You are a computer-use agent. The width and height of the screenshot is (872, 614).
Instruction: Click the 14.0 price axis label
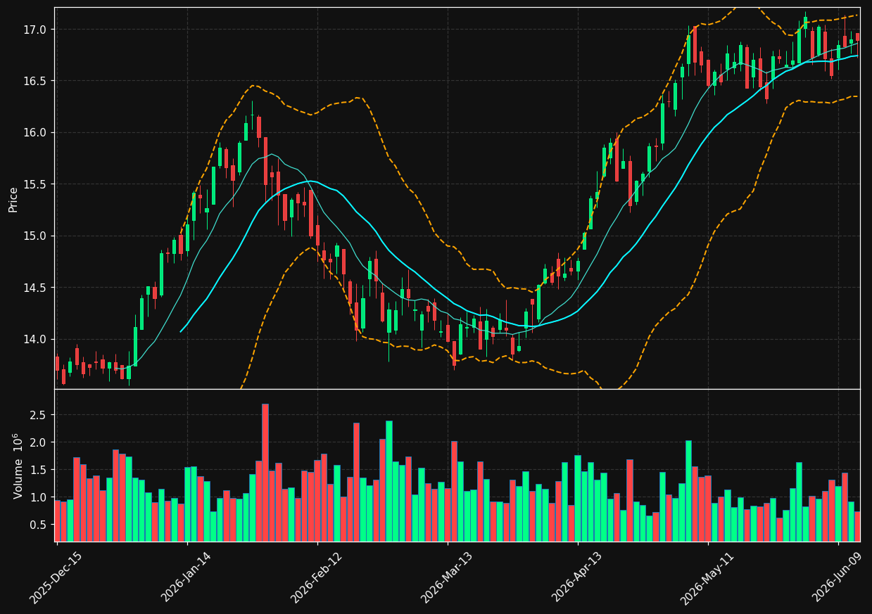tap(35, 340)
